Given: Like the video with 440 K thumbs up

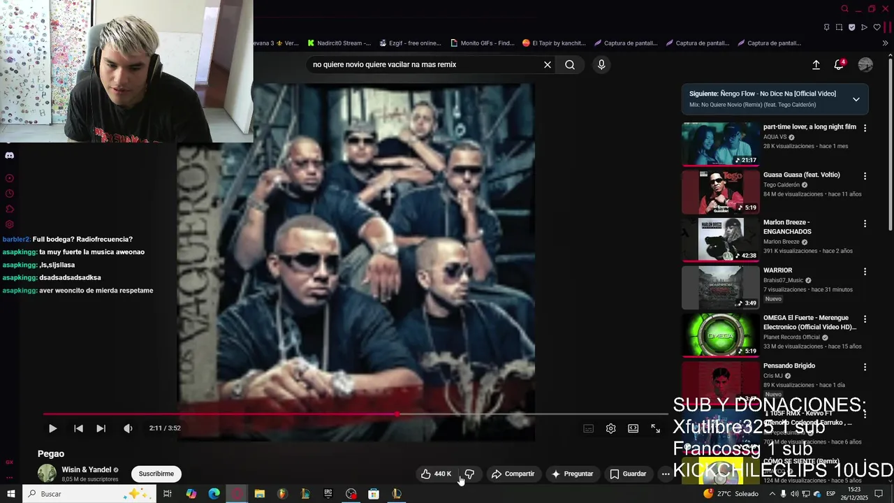Looking at the screenshot, I should pos(437,474).
